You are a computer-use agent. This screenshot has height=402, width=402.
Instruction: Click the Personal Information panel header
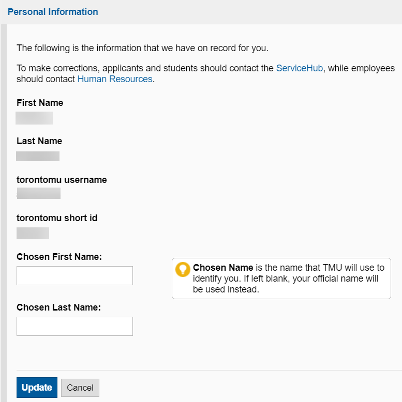coord(53,12)
